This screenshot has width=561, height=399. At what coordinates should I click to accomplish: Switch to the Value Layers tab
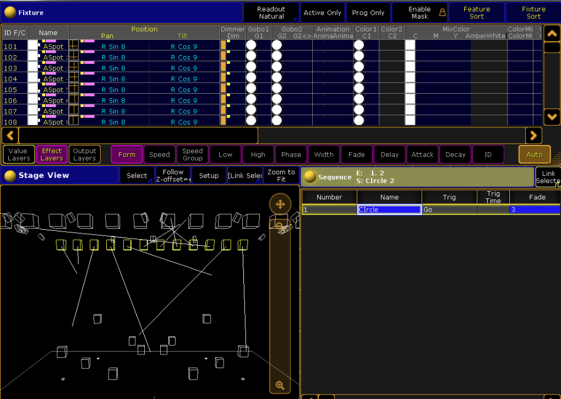pos(18,155)
